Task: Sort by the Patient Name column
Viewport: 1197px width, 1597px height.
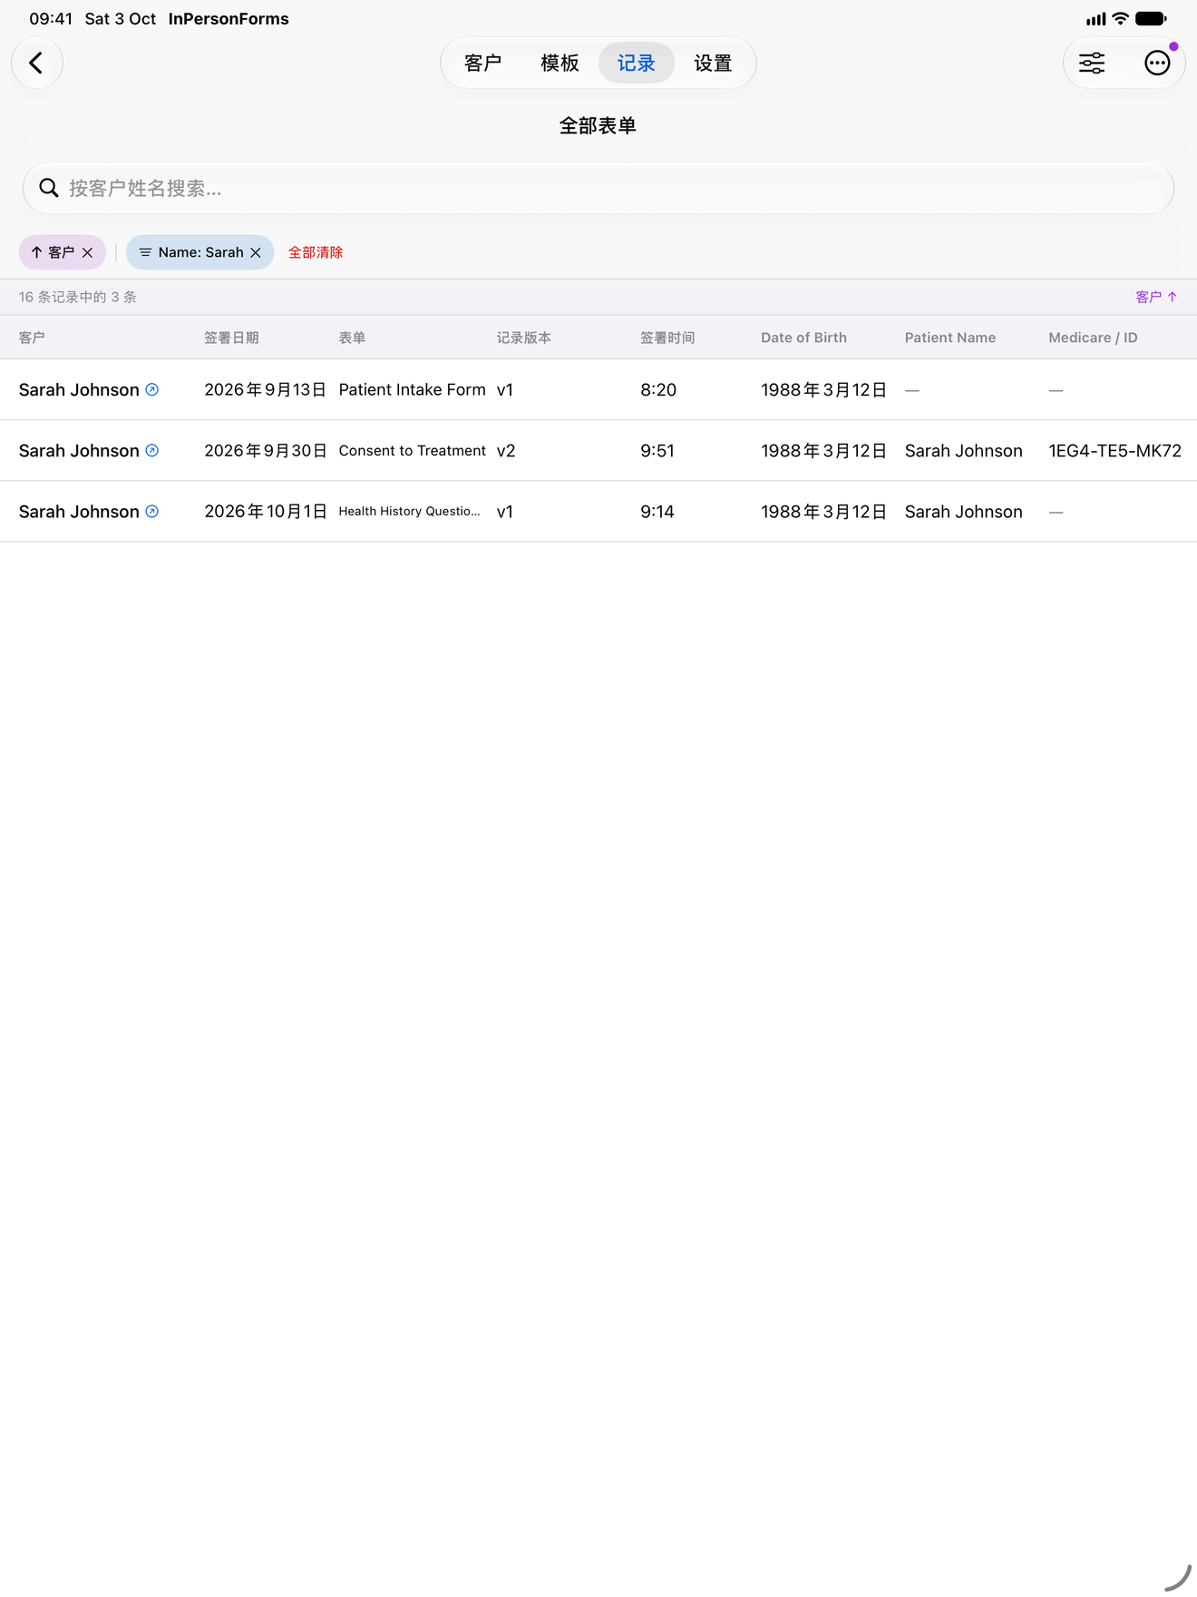Action: click(x=950, y=338)
